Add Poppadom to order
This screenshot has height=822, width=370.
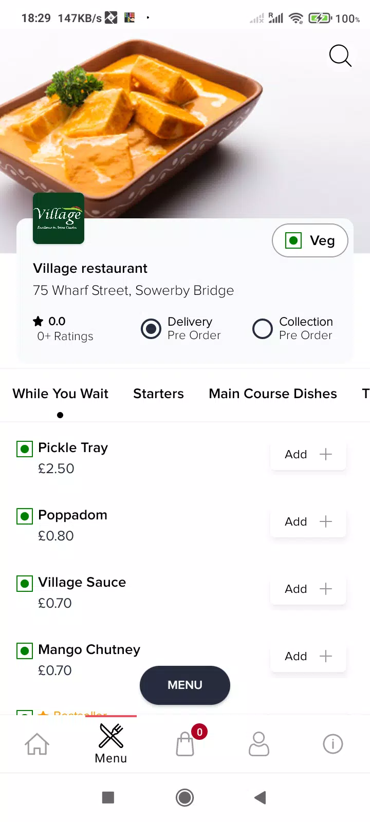tap(308, 521)
